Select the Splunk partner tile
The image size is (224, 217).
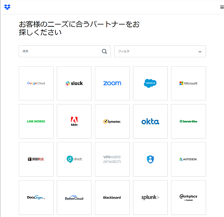click(x=150, y=198)
